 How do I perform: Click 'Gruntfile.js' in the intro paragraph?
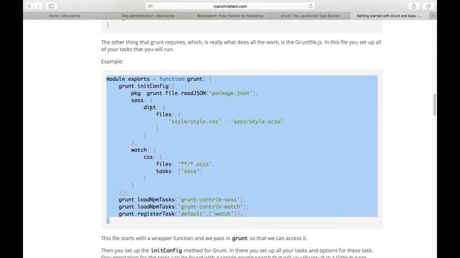point(308,42)
